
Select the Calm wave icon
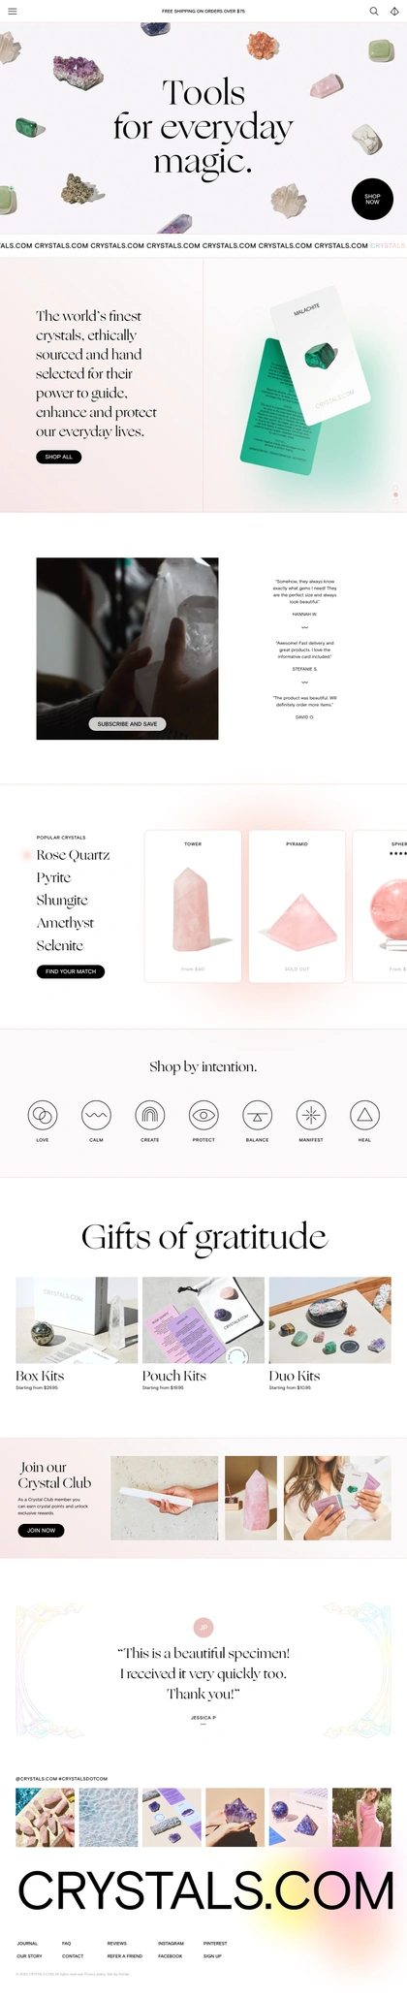tap(96, 1115)
